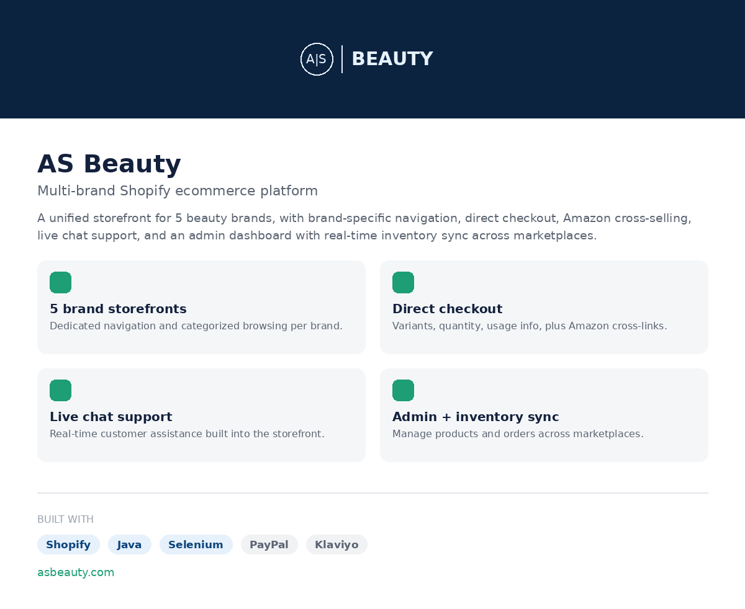Screen dimensions: 745x609
Task: Click the green icon above Direct checkout
Action: [x=403, y=282]
